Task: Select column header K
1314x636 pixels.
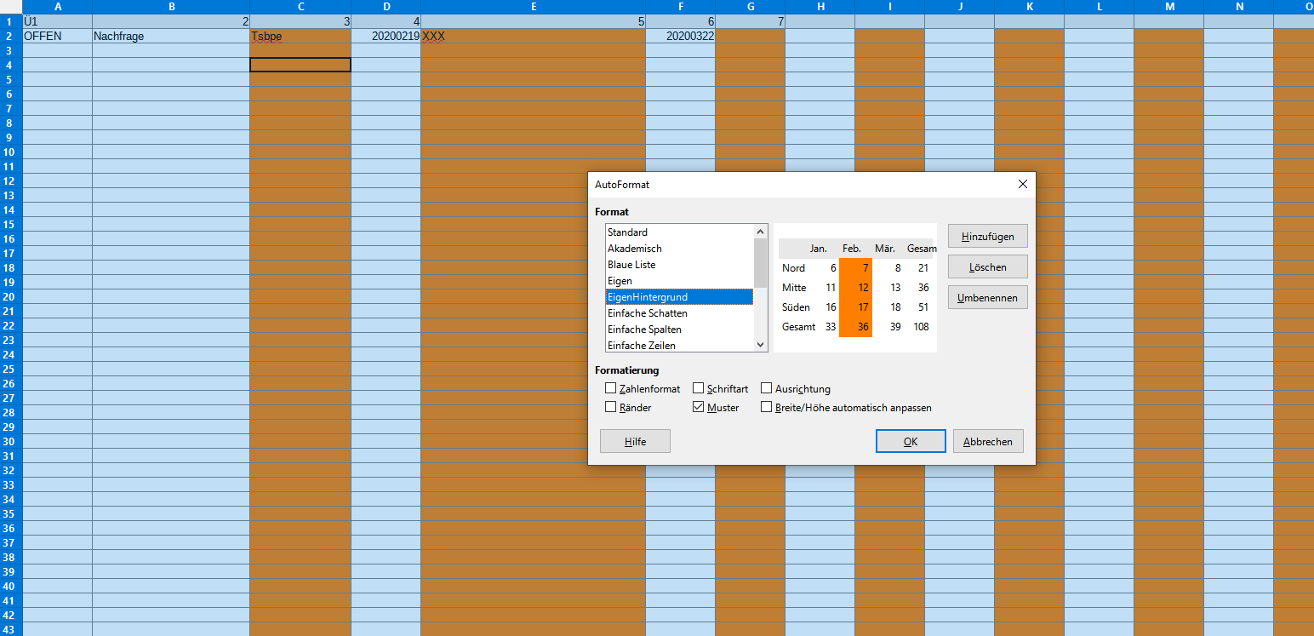Action: tap(1029, 7)
